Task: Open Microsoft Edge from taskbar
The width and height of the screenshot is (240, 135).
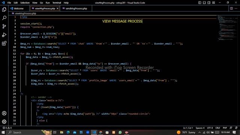Action: tap(68, 132)
